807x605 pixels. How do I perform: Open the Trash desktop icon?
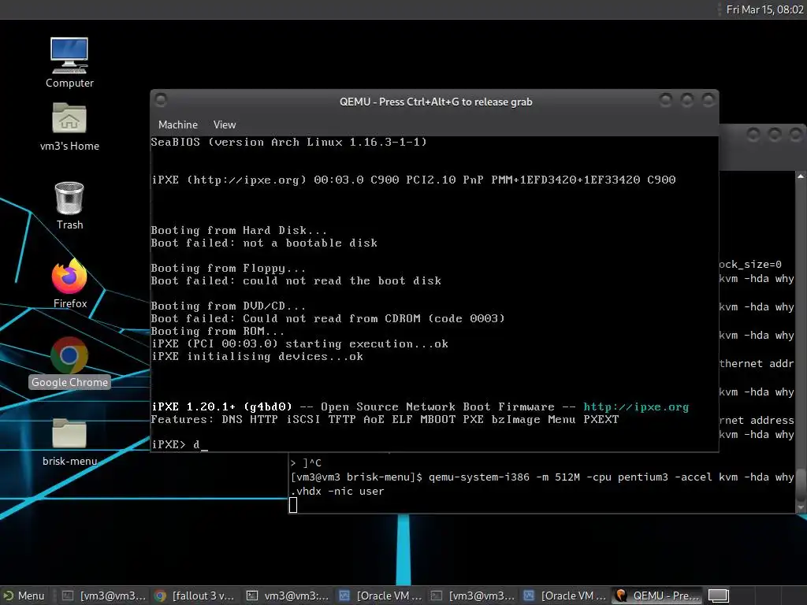[x=69, y=206]
